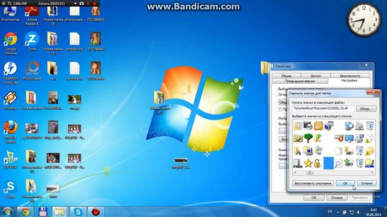Click the volume speaker tray icon
The height and width of the screenshot is (217, 387).
point(359,212)
